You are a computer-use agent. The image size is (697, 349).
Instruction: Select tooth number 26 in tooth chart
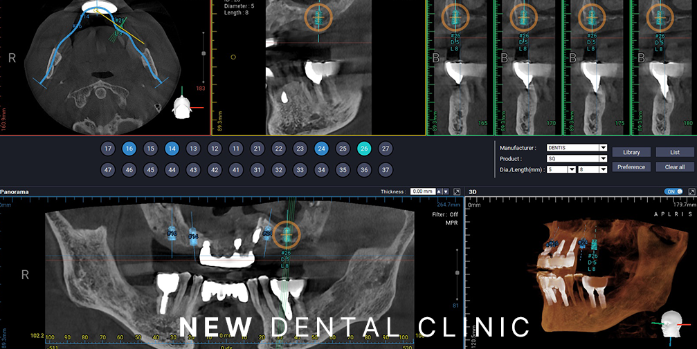tap(364, 149)
